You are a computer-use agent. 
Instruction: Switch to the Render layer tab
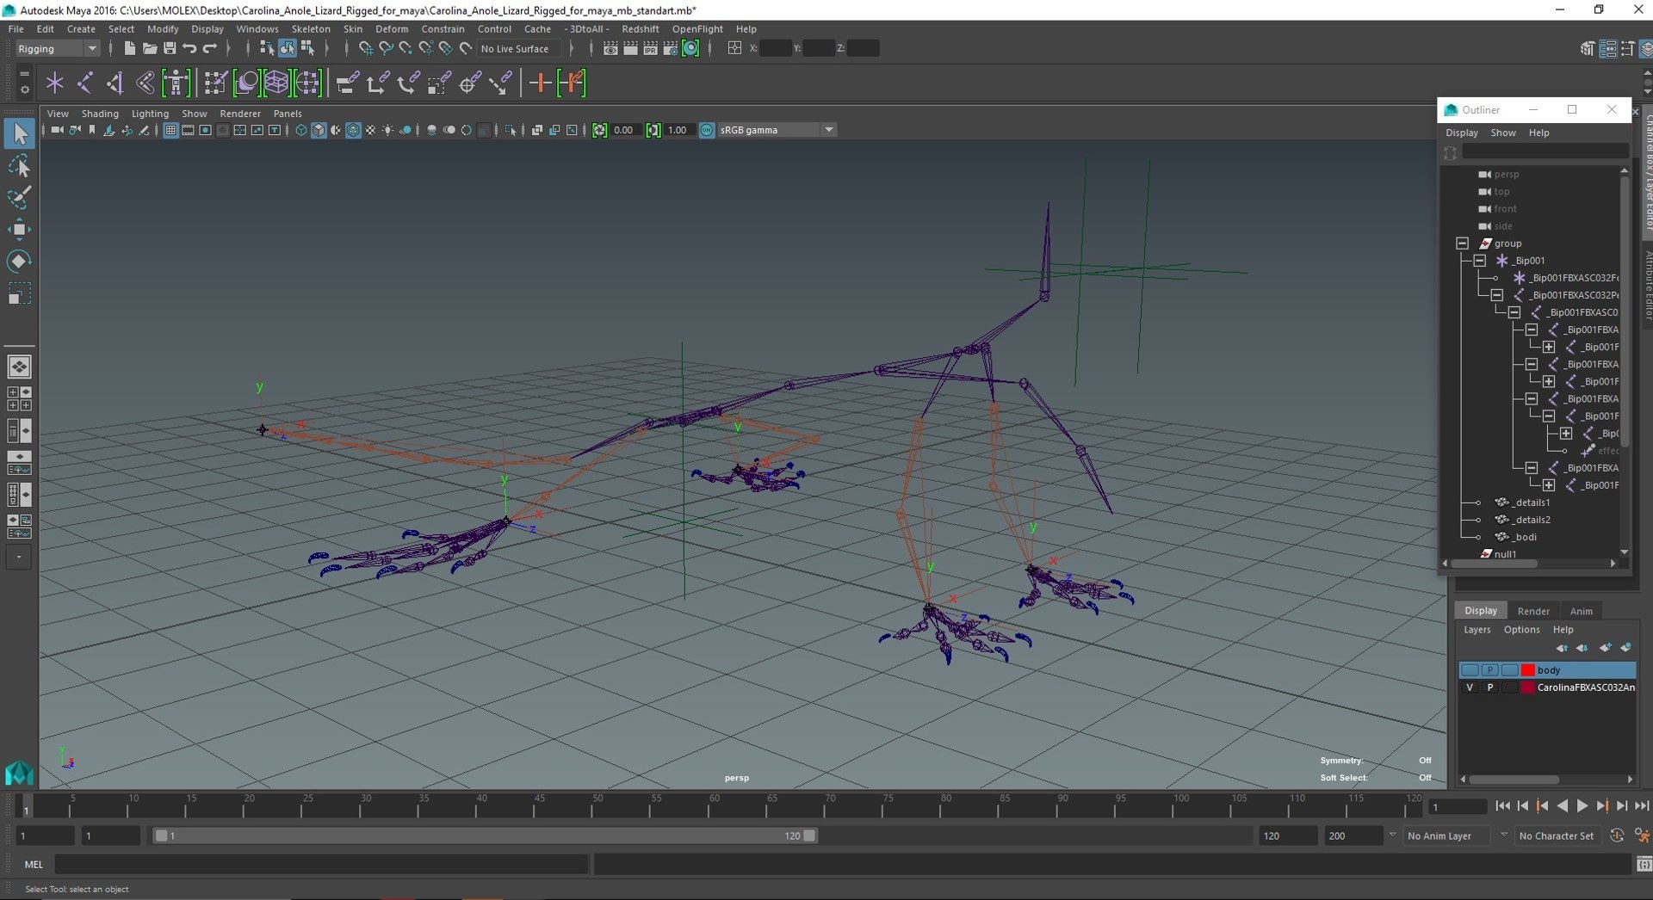tap(1533, 611)
